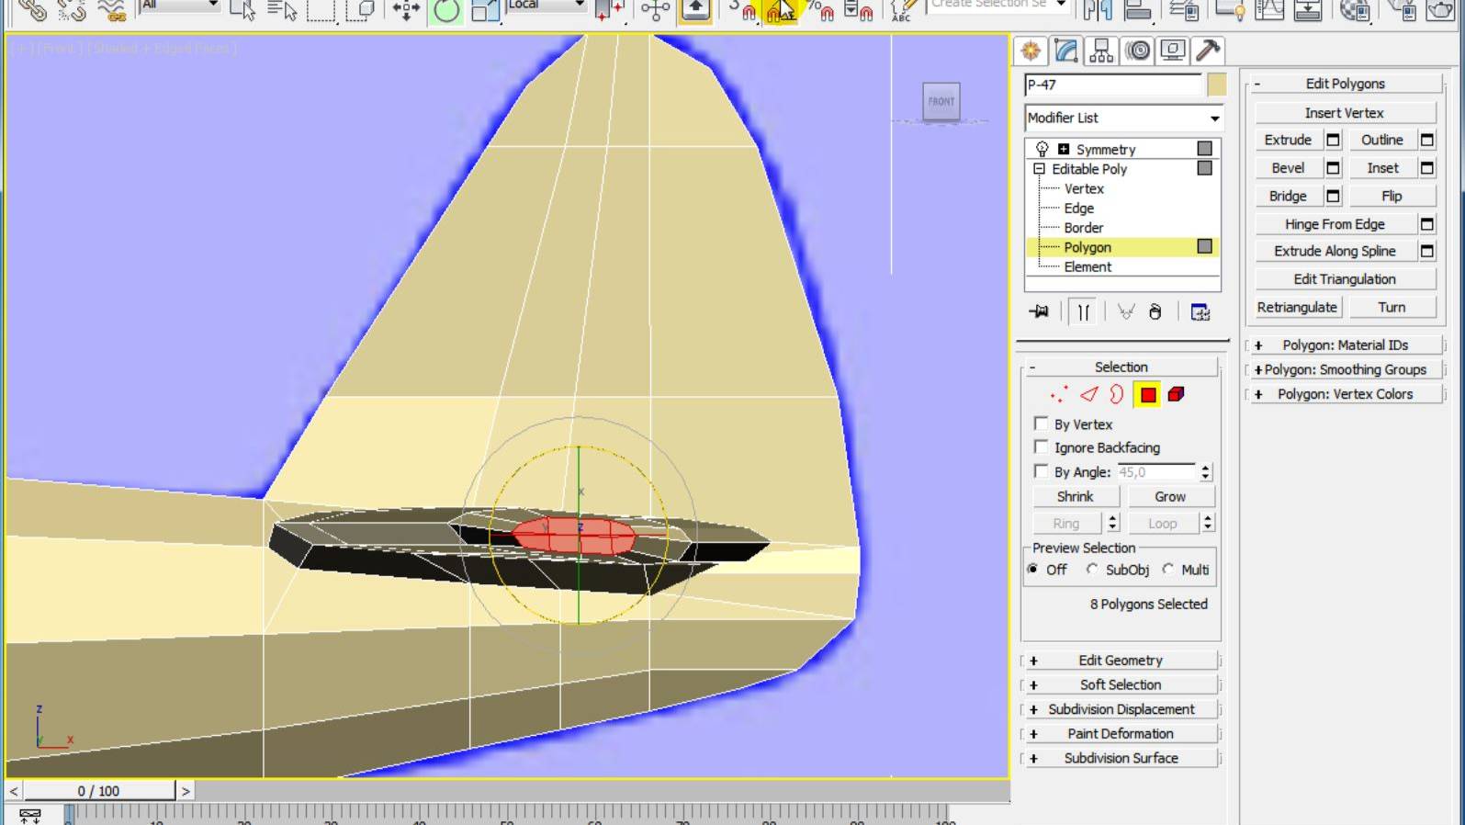The height and width of the screenshot is (825, 1465).
Task: Click the Retriangulate button
Action: 1297,308
